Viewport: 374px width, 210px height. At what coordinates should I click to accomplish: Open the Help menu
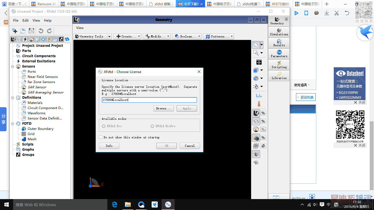pos(48,20)
